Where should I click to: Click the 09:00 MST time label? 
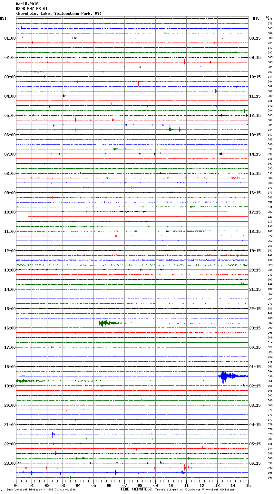coord(10,193)
